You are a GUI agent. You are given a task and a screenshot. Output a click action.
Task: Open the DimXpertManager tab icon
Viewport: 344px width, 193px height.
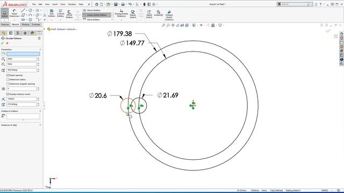(x=25, y=33)
